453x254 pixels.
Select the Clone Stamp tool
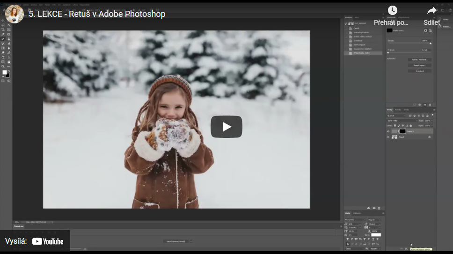(x=9, y=39)
